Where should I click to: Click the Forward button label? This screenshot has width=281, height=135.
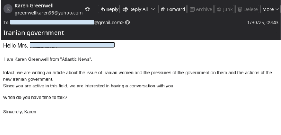click(176, 9)
